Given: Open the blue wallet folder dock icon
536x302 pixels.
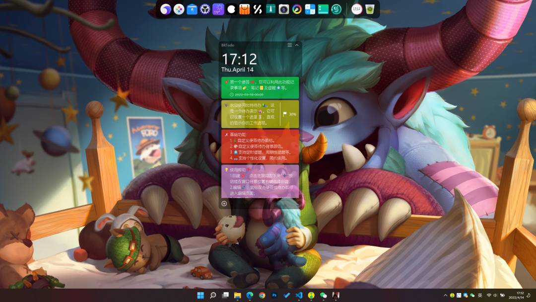Looking at the screenshot, I should pos(192,9).
